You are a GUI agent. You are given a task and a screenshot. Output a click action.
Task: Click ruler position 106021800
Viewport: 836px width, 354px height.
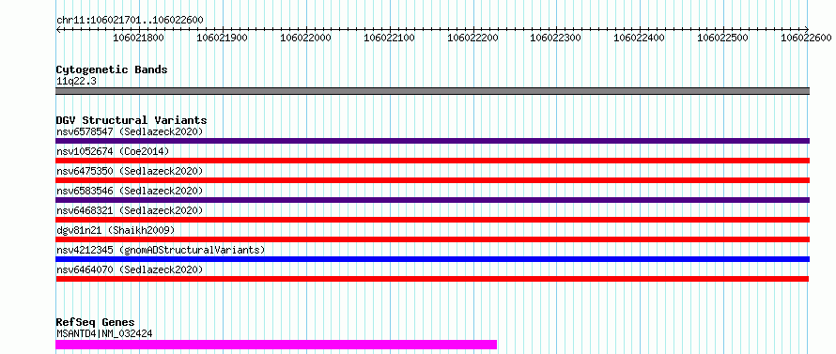coord(139,38)
